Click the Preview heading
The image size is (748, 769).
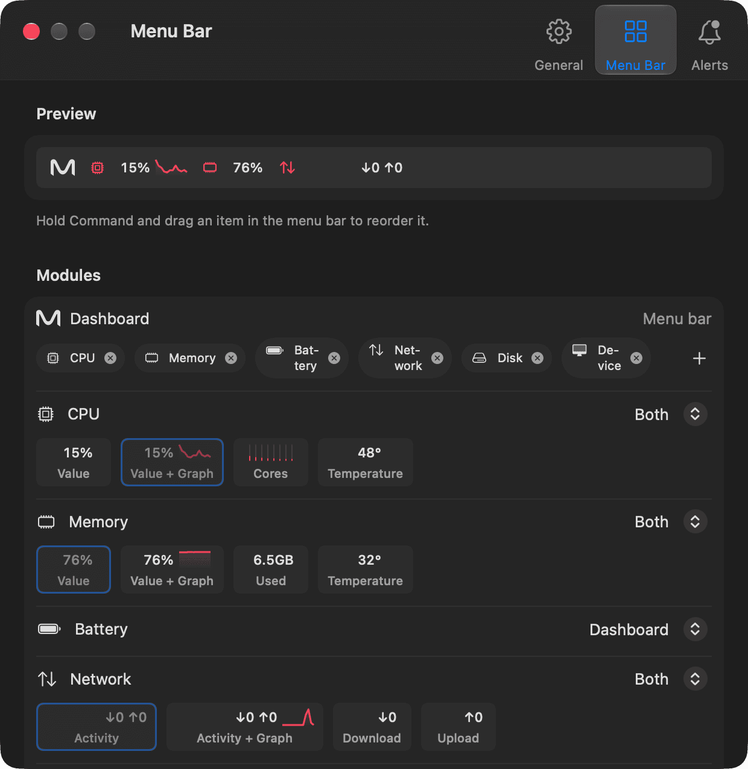[66, 114]
